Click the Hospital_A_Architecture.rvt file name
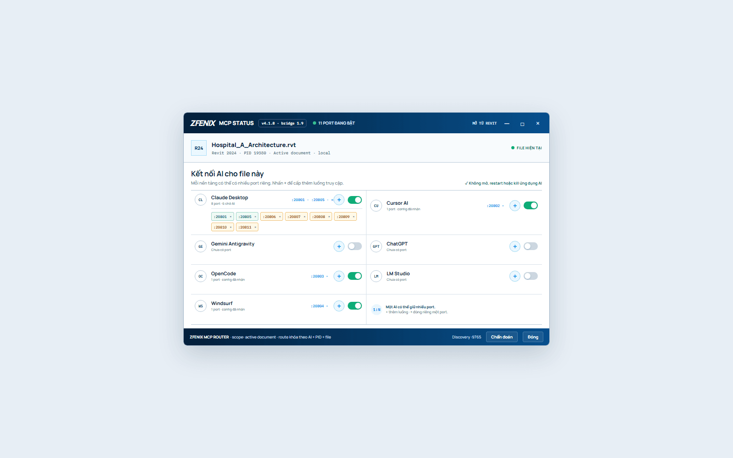The height and width of the screenshot is (458, 733). coord(254,145)
